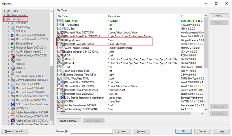Image resolution: width=232 pixels, height=136 pixels.
Task: Click the Adobe InDesign CS4-CC icon in tree
Action: coord(13,56)
